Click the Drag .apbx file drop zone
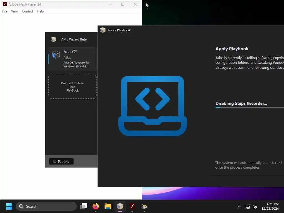 (x=72, y=87)
